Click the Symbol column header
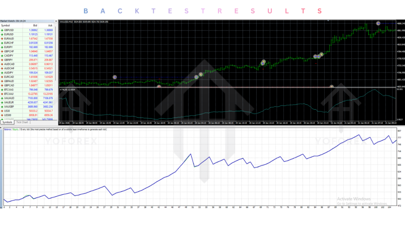The image size is (405, 228). pyautogui.click(x=6, y=25)
